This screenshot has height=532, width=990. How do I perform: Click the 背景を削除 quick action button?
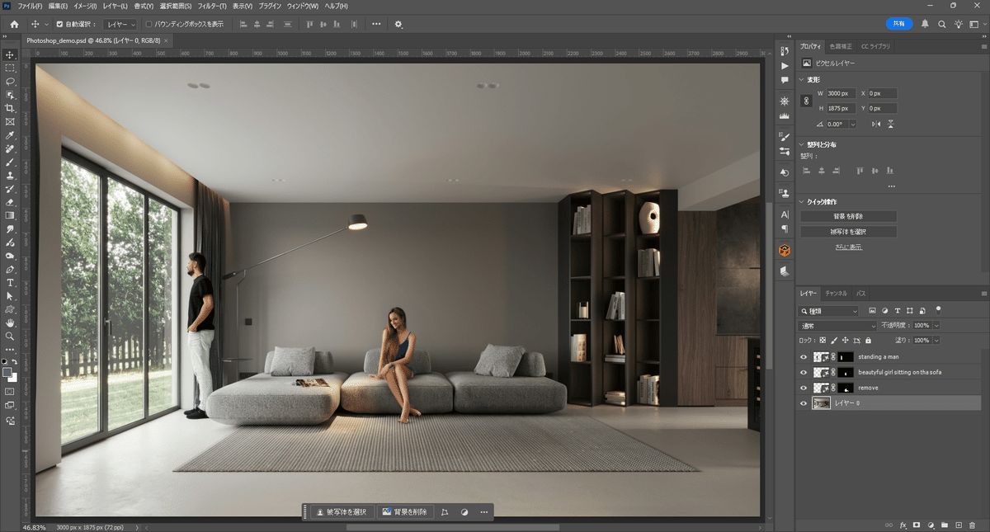[x=847, y=218]
